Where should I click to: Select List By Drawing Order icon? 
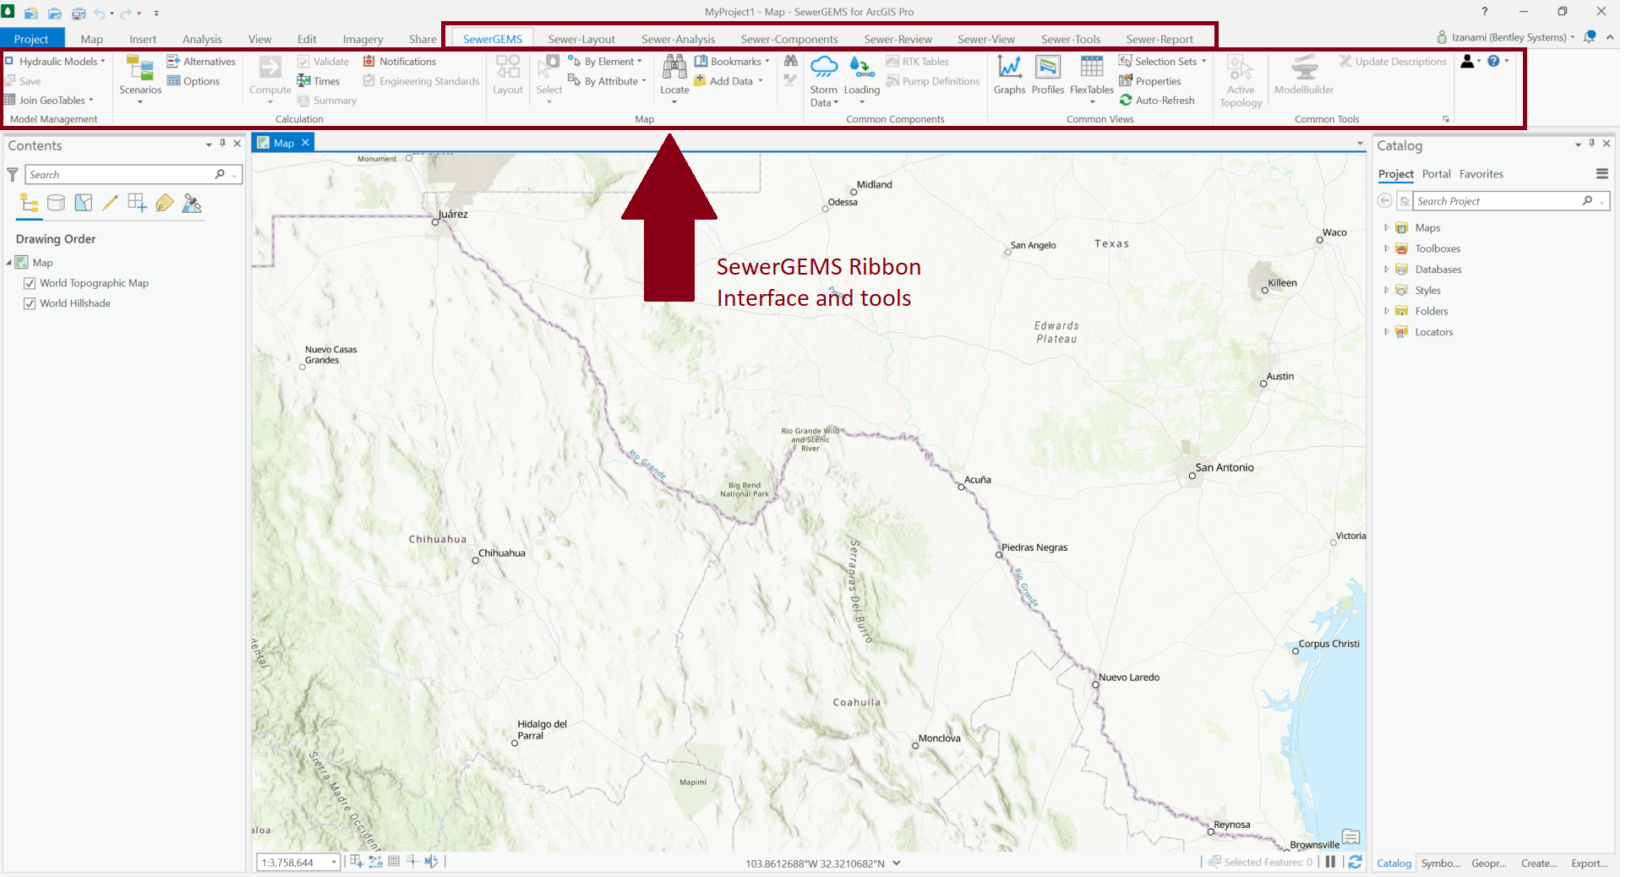click(x=30, y=203)
